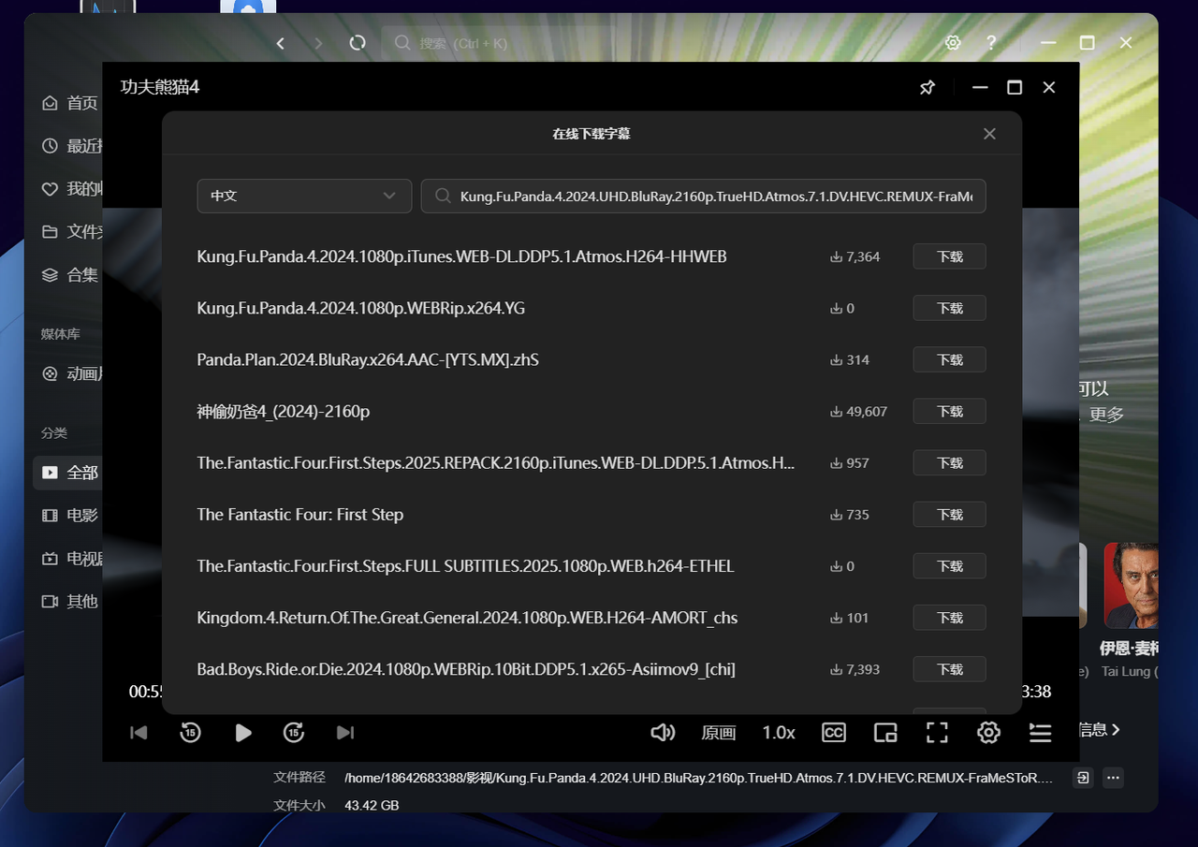Open the 最近 entry with the clock icon
Screen dimensions: 1198x847
click(71, 146)
